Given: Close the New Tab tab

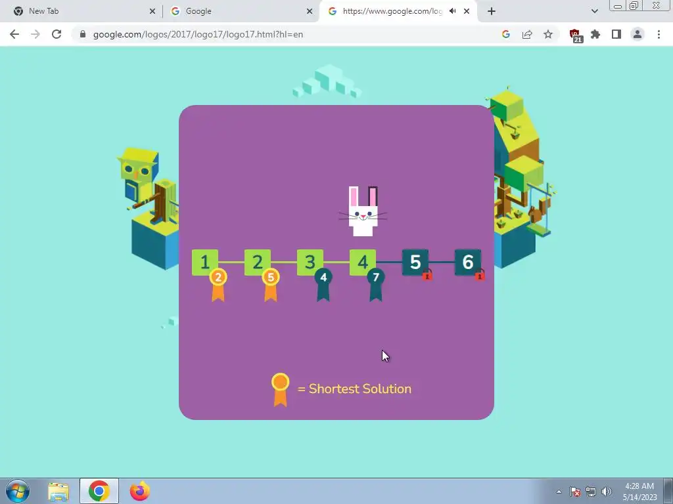Looking at the screenshot, I should (x=152, y=11).
